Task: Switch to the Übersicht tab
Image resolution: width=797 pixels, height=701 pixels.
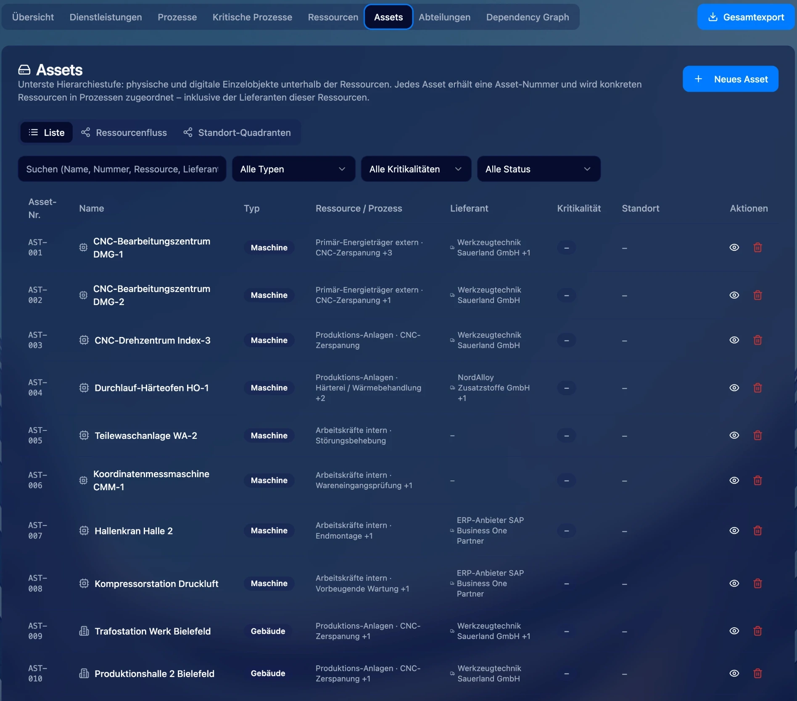Action: pyautogui.click(x=33, y=17)
